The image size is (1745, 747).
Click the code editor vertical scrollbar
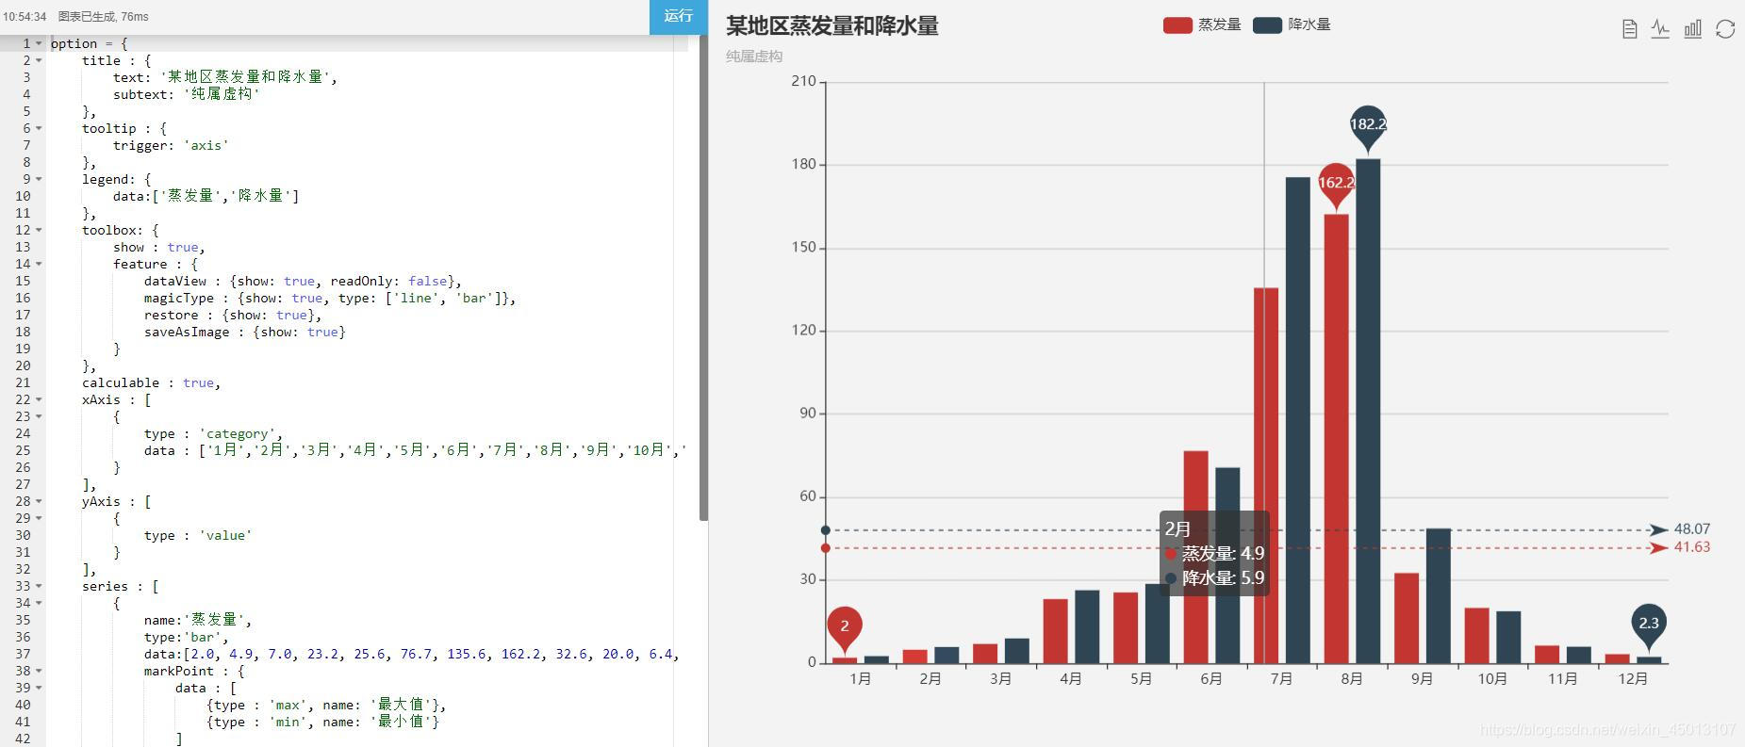click(x=703, y=278)
